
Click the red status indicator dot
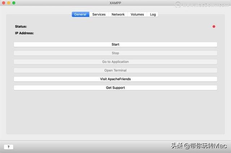coord(214,26)
